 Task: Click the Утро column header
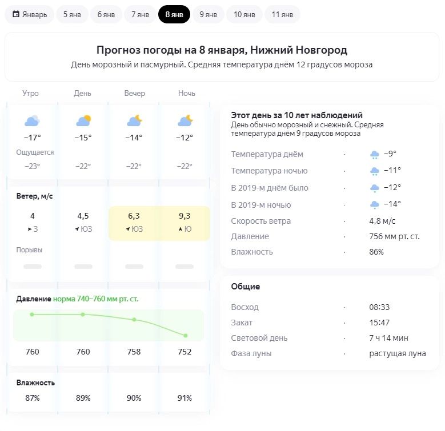click(x=31, y=93)
